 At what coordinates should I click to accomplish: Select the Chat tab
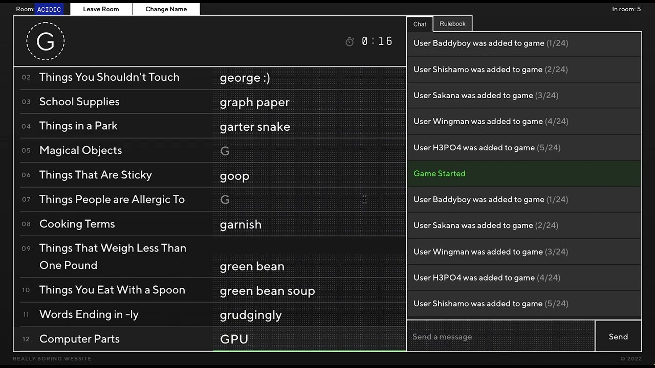420,24
